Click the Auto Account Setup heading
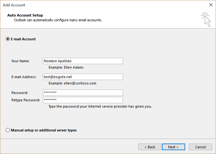 [x=25, y=15]
